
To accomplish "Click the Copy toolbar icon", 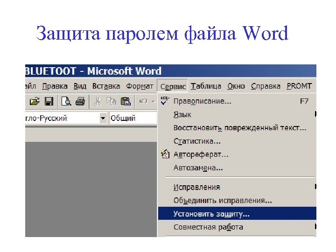I will tap(112, 101).
